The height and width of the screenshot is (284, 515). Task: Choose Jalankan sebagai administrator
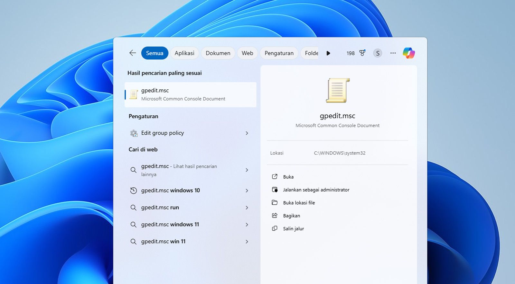click(316, 190)
